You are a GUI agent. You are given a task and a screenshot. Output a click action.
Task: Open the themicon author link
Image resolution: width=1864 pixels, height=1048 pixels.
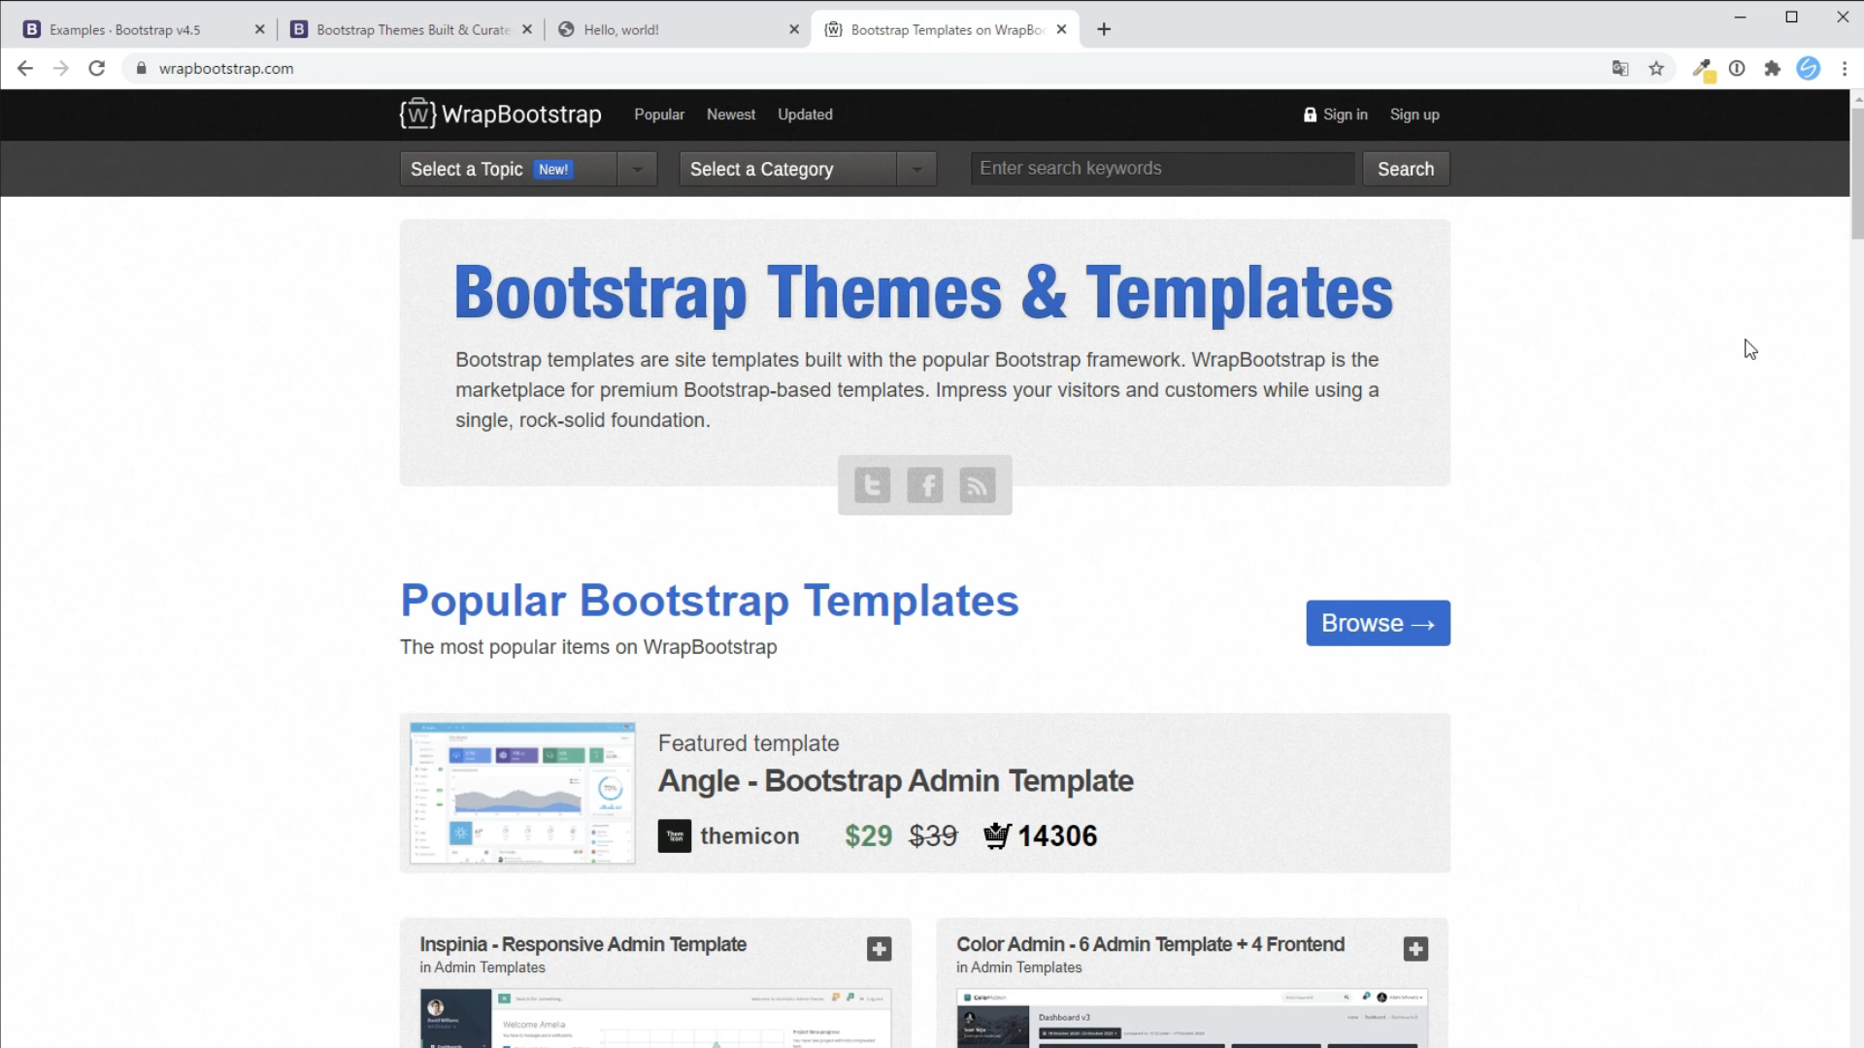749,835
